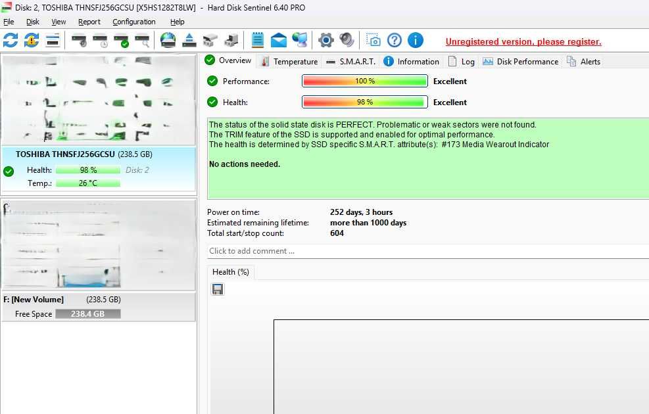Click the add comment field

click(x=428, y=251)
